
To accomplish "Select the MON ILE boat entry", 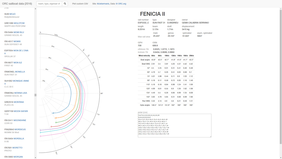I will 18,63.
